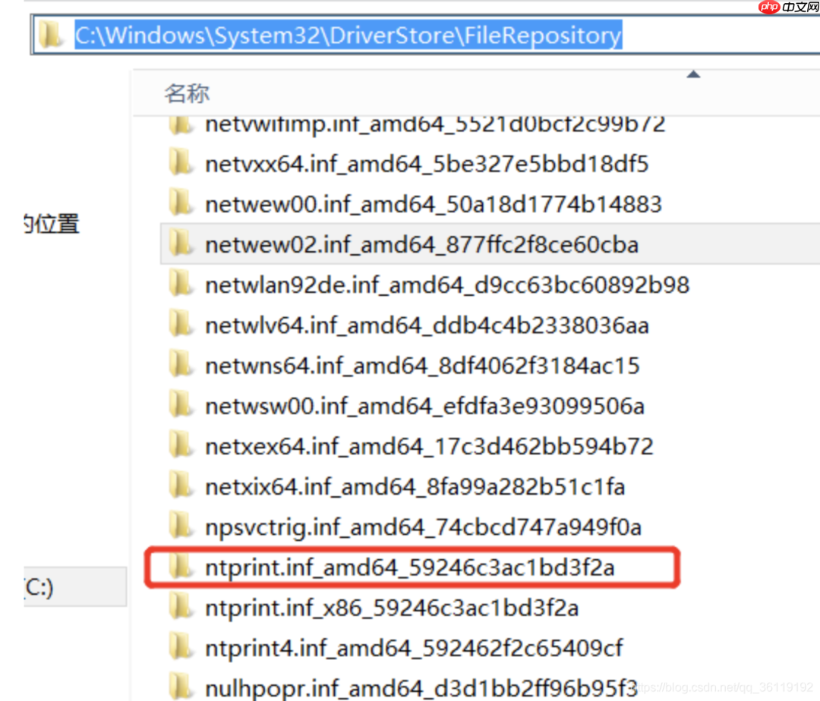Click the npsvctrig.inf_amd64 folder icon

tap(181, 527)
